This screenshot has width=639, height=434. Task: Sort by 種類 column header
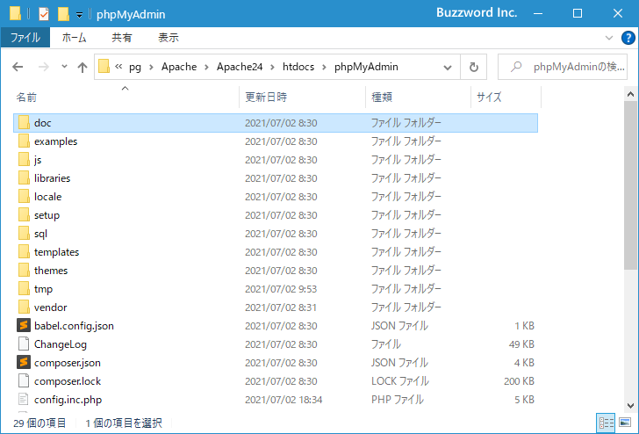coord(418,97)
